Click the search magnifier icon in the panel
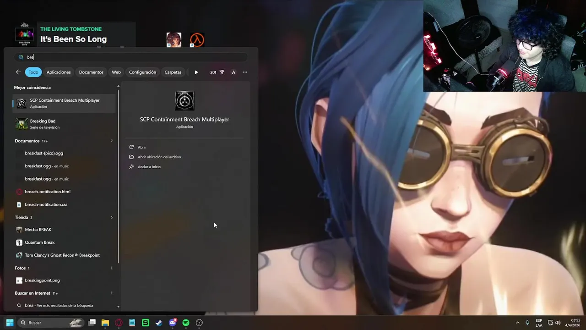Viewport: 586px width, 330px height. 21,57
